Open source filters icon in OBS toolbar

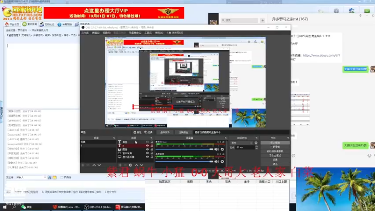coord(148,132)
